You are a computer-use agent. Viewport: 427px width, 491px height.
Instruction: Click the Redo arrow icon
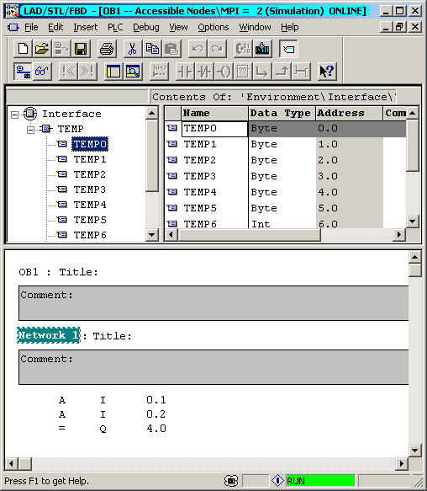pyautogui.click(x=217, y=49)
